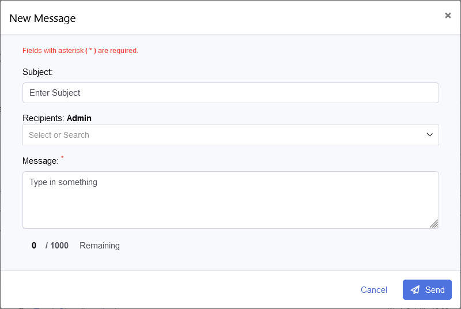
Task: Click the Recipients label
Action: tap(44, 118)
